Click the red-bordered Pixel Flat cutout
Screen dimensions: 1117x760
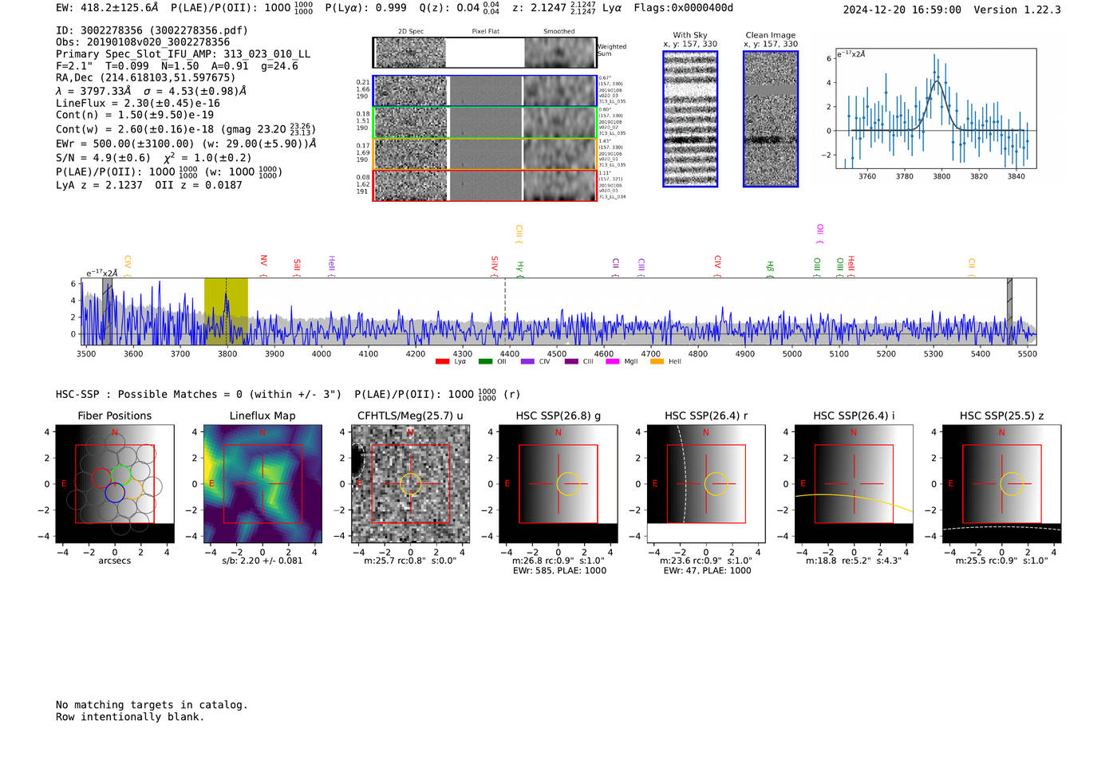click(x=485, y=185)
